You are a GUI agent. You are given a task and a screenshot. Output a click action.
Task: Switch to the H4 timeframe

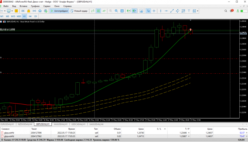point(30,16)
